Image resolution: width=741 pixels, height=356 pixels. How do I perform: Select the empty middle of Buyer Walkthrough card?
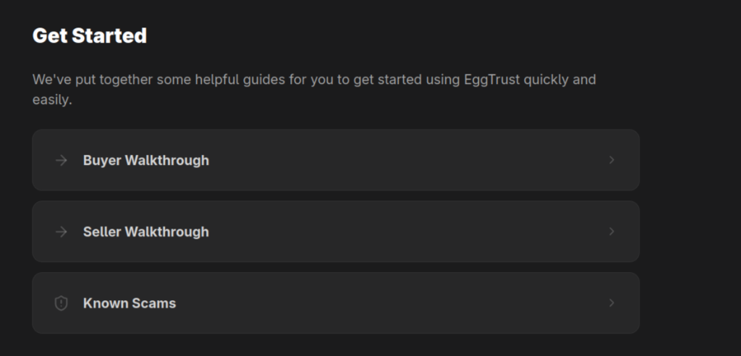tap(405, 160)
